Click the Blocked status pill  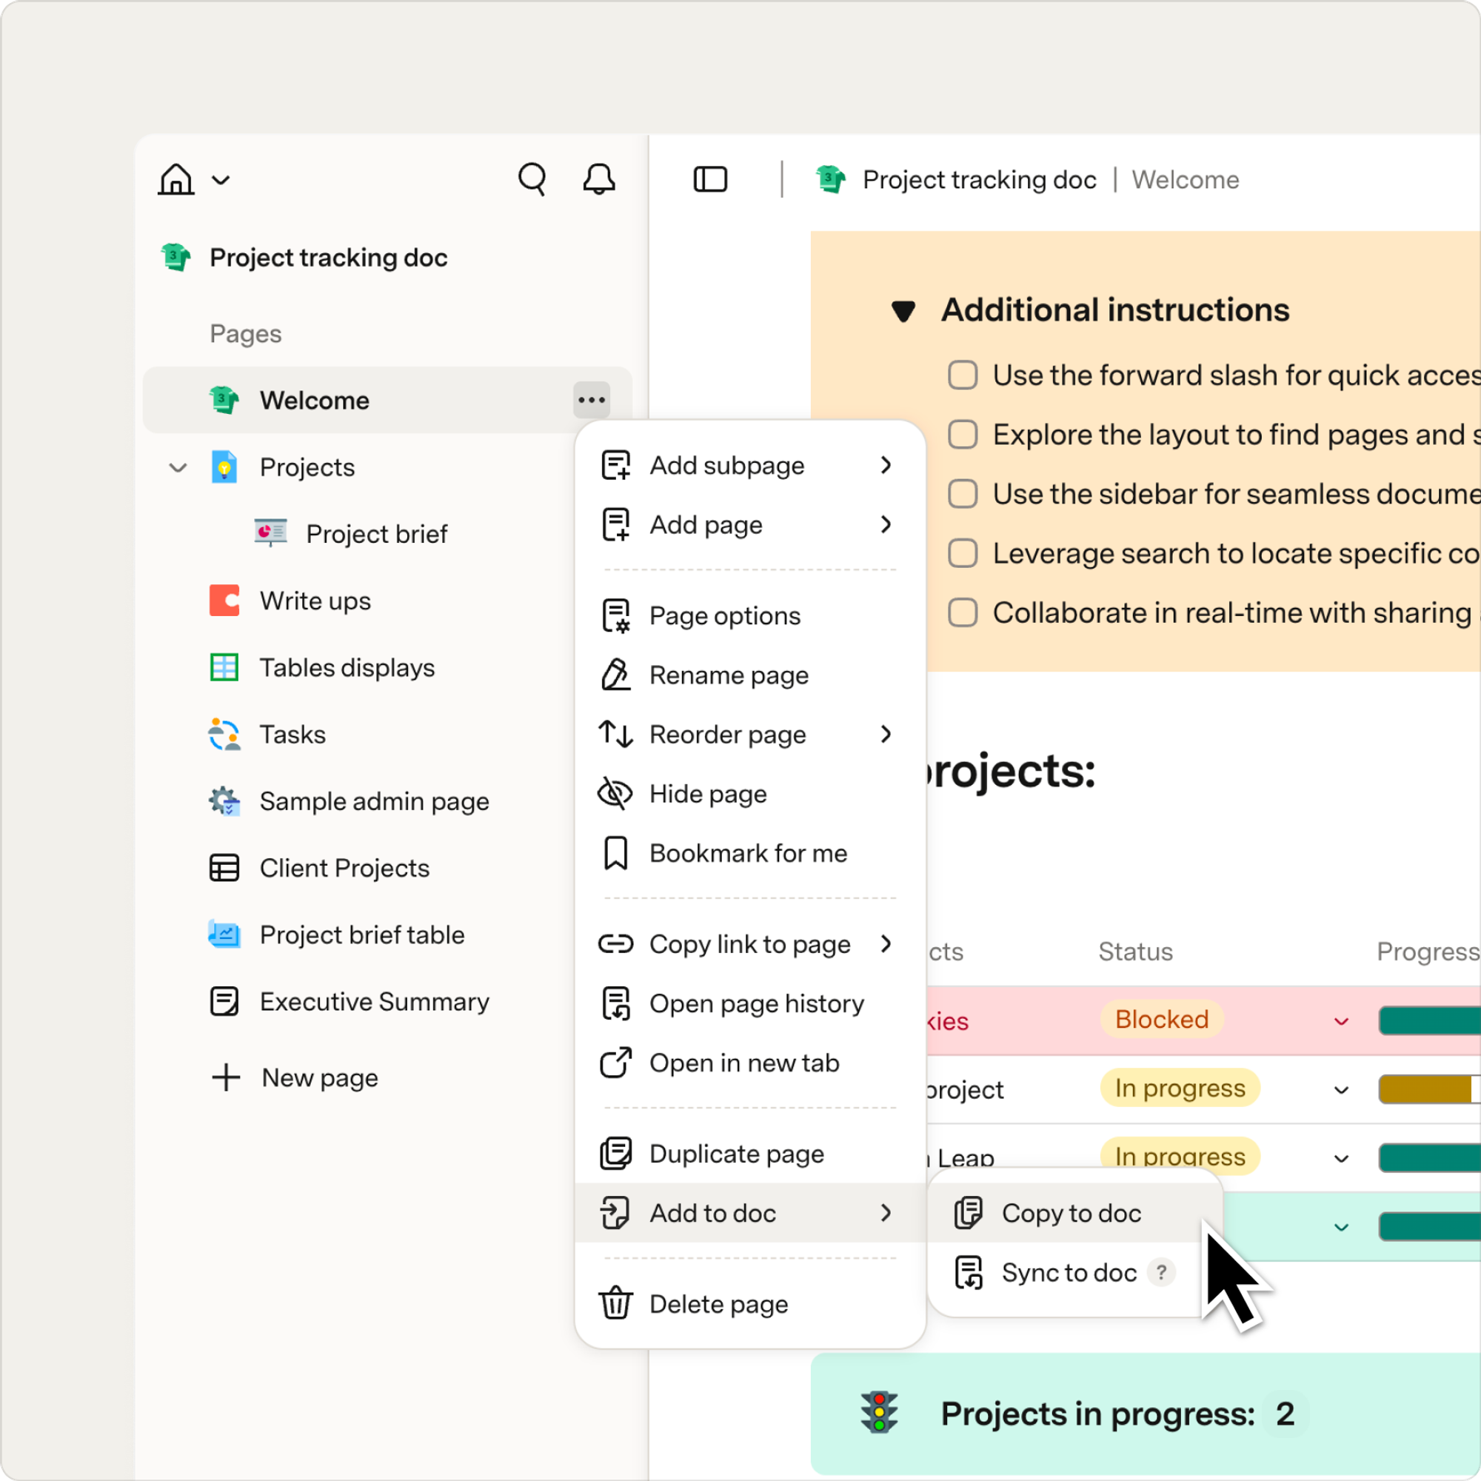click(1161, 1019)
